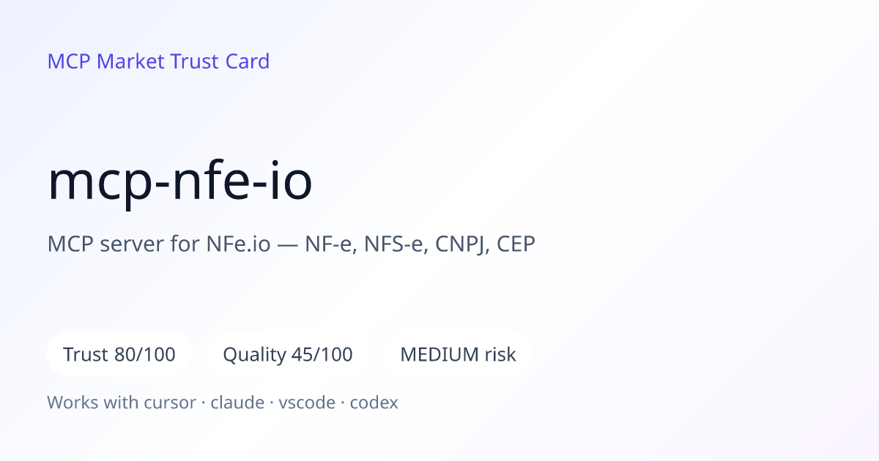The width and height of the screenshot is (879, 461).
Task: Select the MEDIUM risk badge
Action: [458, 355]
